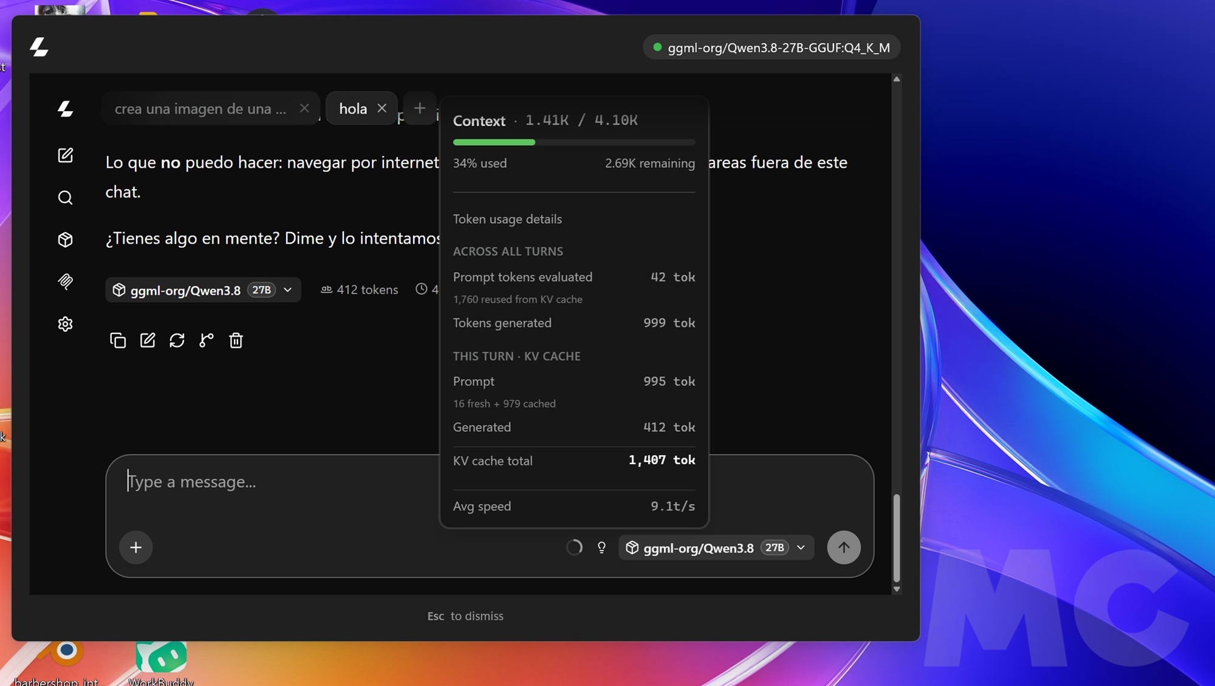Click the '2.69K remaining' label
1215x686 pixels.
click(x=649, y=163)
